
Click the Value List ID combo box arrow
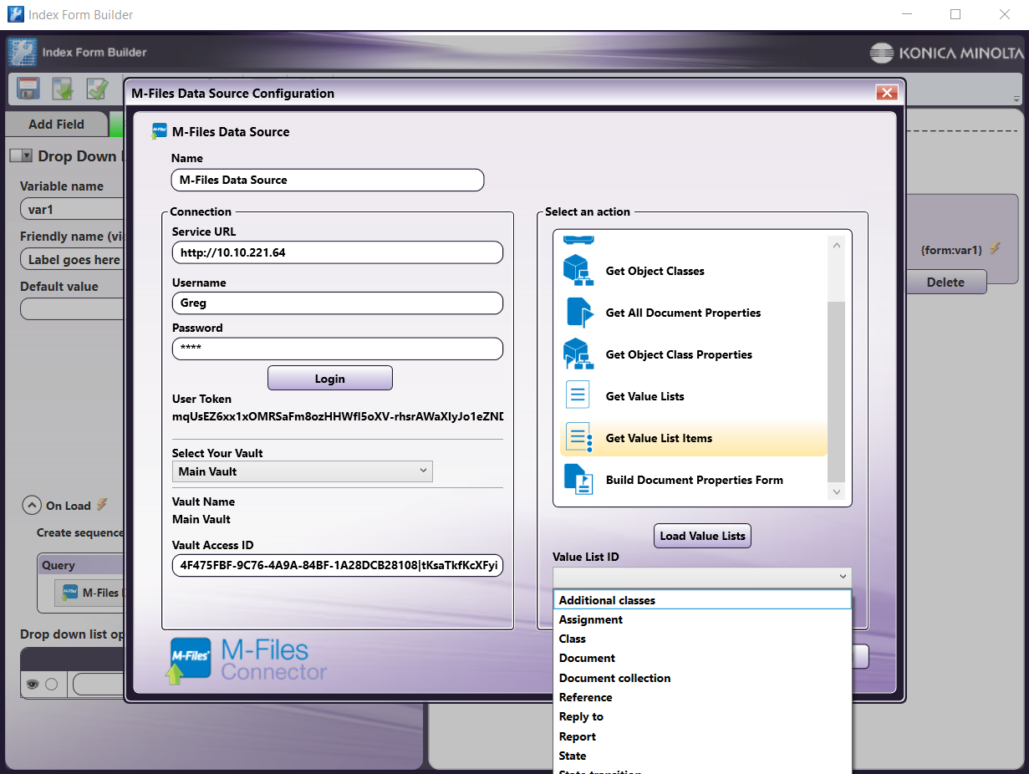pos(842,577)
